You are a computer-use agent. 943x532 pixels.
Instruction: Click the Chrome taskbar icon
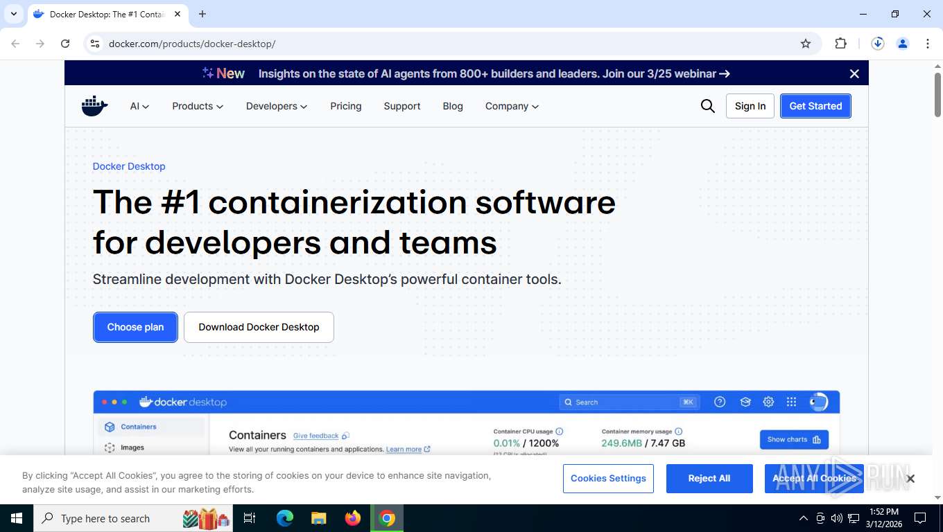(x=387, y=518)
